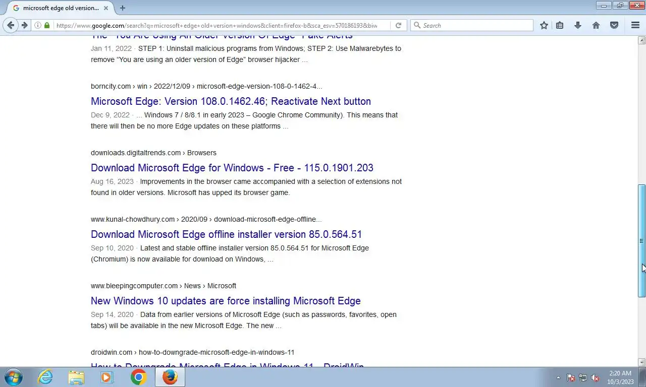Reload the page with refresh icon
646x387 pixels.
pos(398,25)
